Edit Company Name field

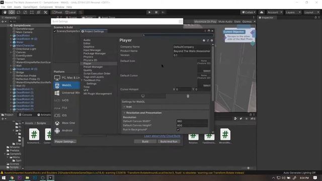point(192,47)
